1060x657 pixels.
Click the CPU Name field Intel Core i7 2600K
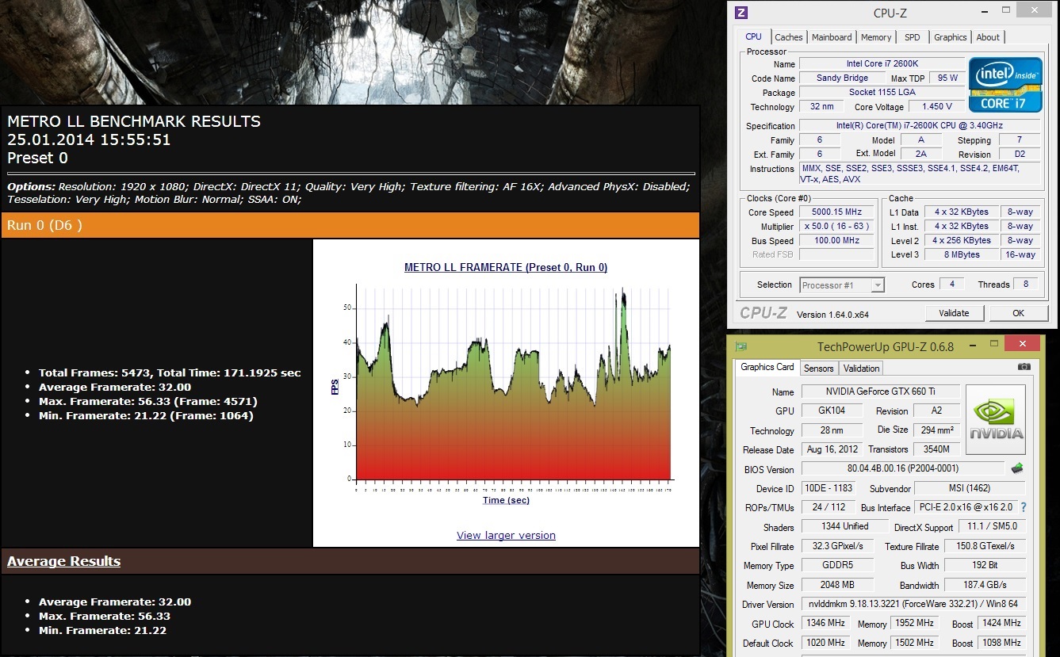tap(882, 63)
